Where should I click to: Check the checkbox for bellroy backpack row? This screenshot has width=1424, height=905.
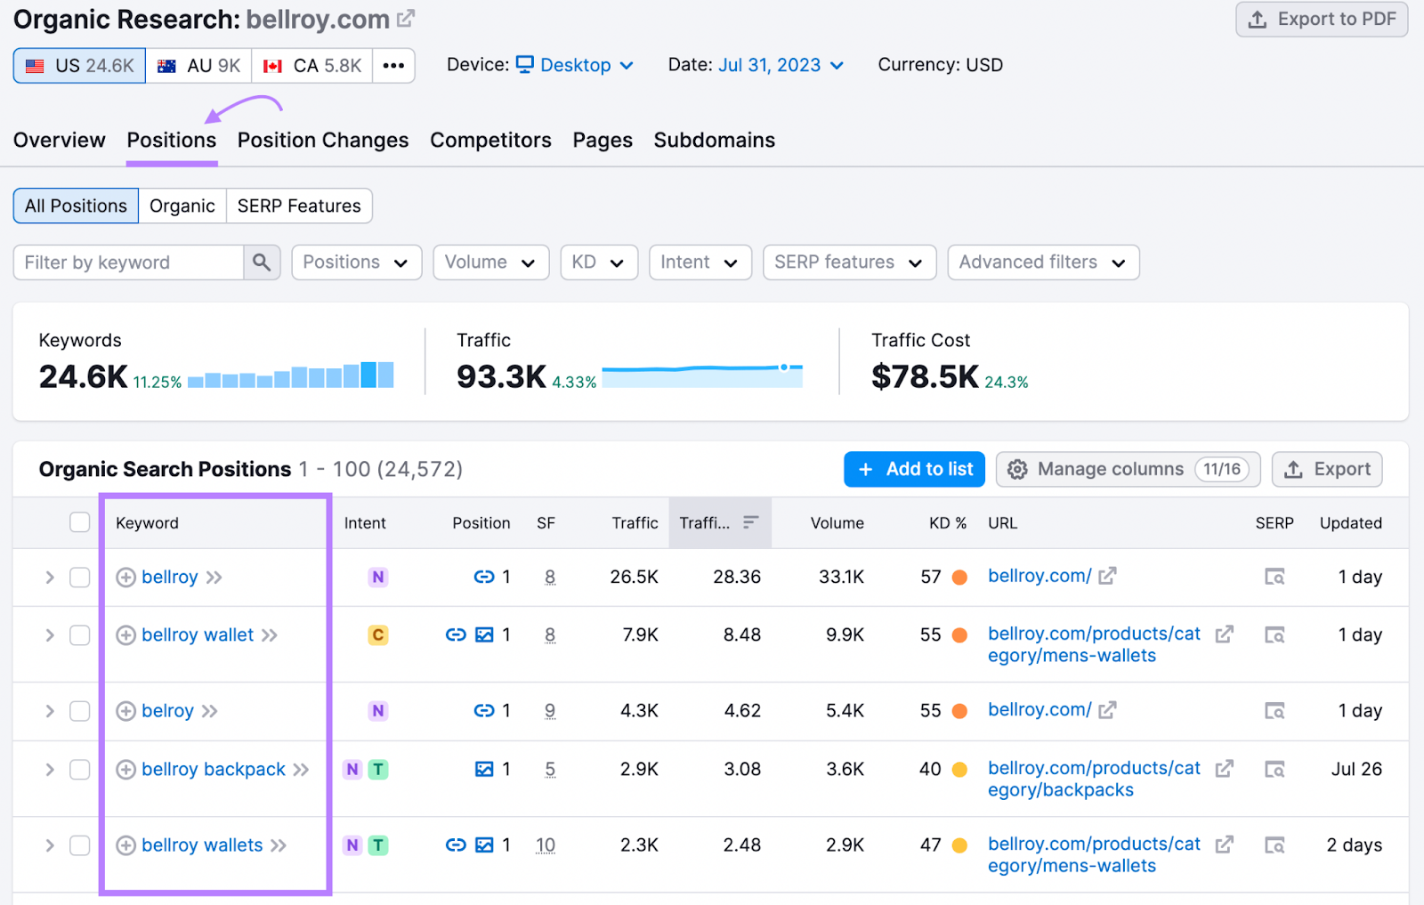point(79,769)
